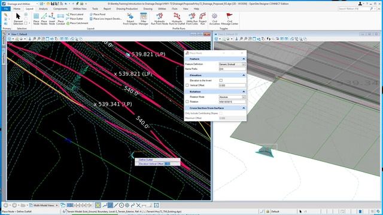Open the Project Run tool
The width and height of the screenshot is (383, 215).
[x=202, y=19]
